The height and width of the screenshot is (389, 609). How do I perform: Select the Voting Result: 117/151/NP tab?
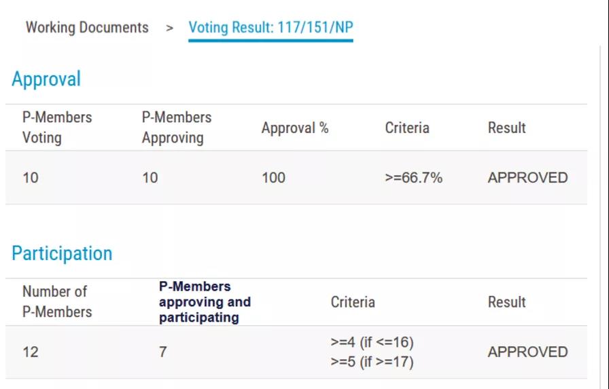[x=271, y=28]
